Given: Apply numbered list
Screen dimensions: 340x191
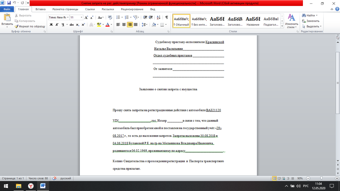Looking at the screenshot, I should pyautogui.click(x=127, y=18).
